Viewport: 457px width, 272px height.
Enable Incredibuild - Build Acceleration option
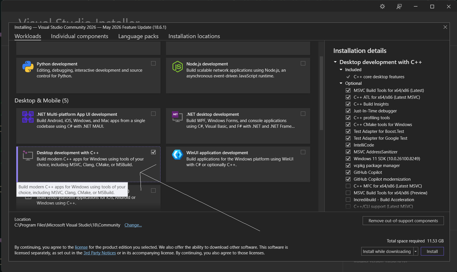348,200
